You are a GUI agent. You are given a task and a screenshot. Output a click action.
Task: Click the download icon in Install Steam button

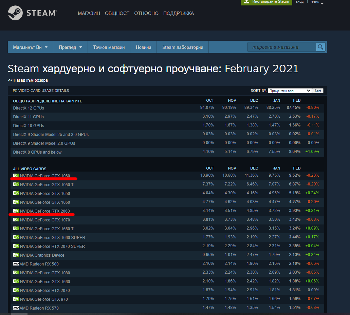point(246,2)
